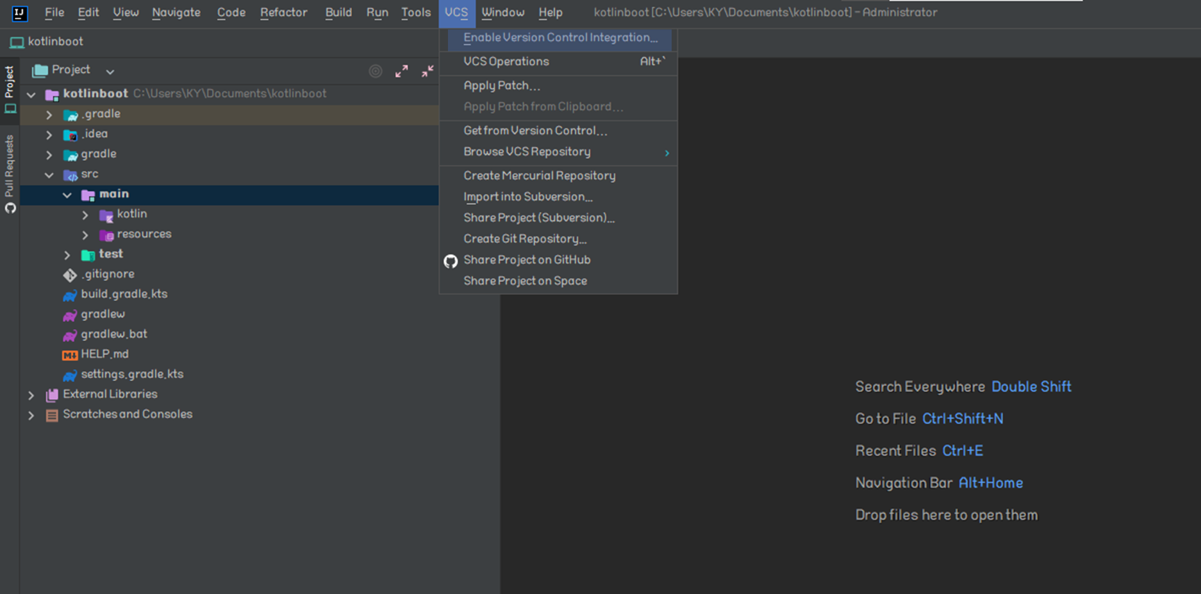This screenshot has width=1201, height=594.
Task: Choose Create Git Repository
Action: (x=558, y=239)
